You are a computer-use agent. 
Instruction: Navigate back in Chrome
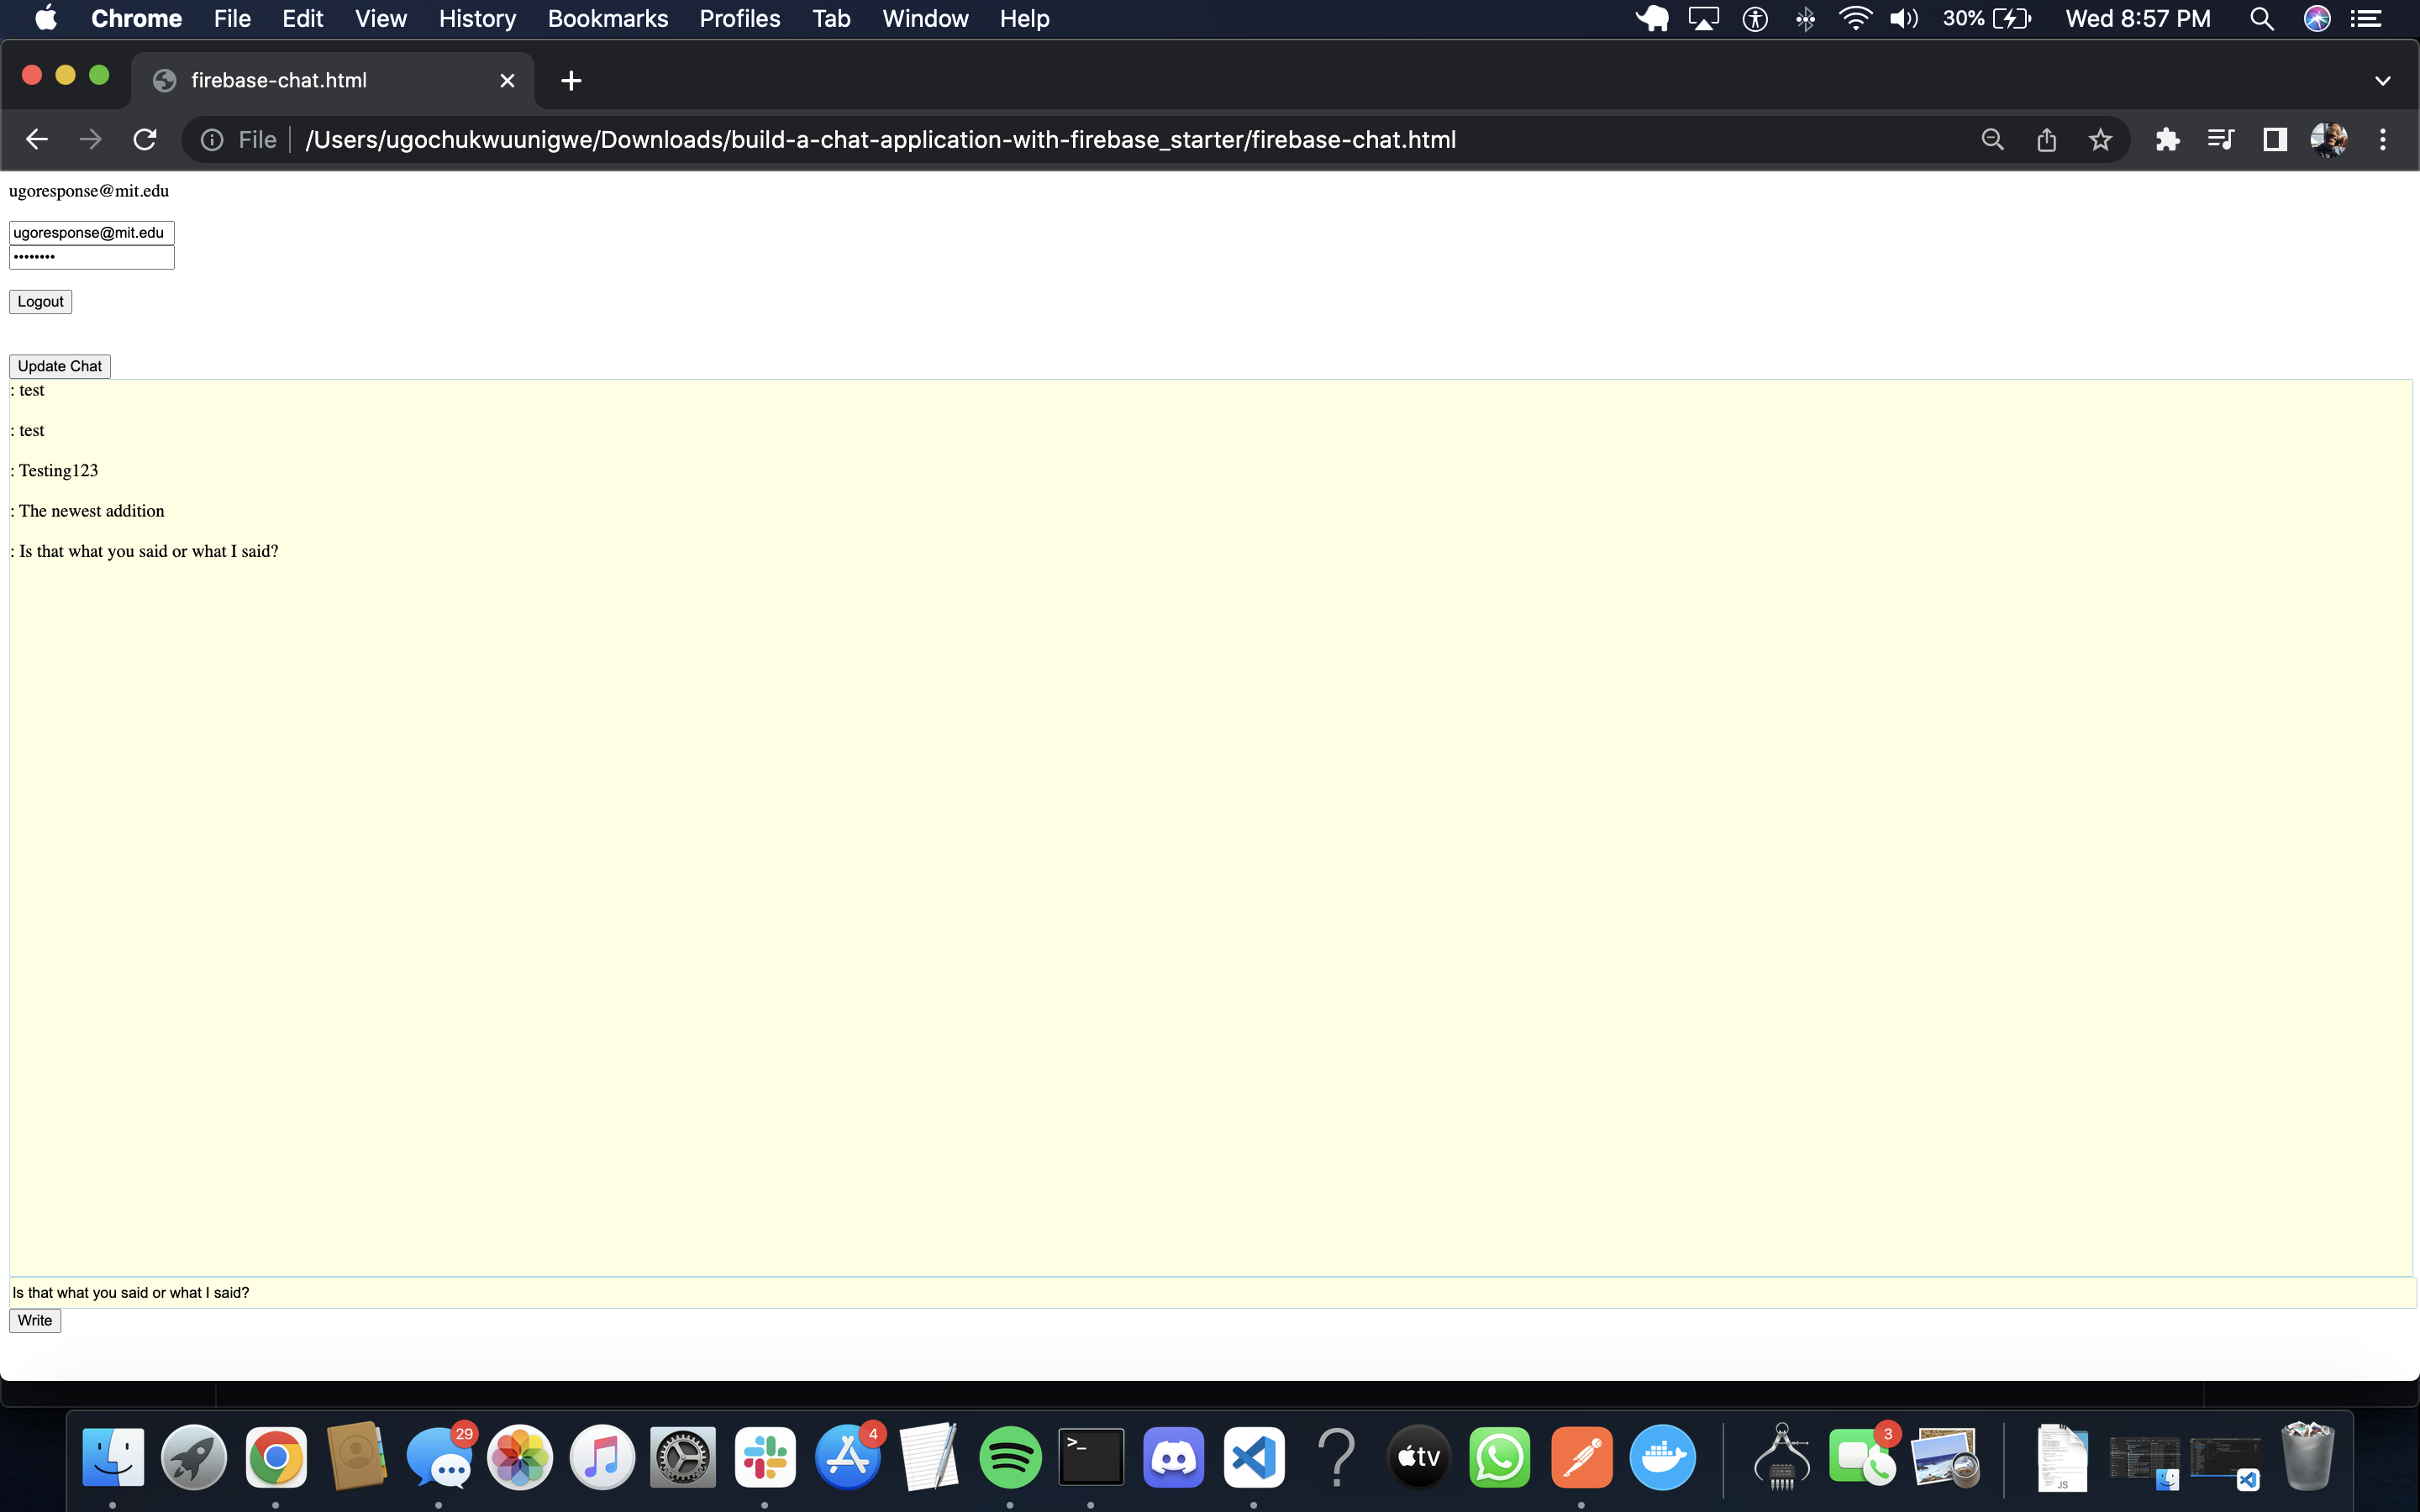click(36, 139)
